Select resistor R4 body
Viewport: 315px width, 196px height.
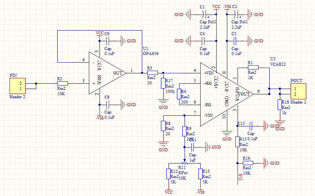click(179, 94)
